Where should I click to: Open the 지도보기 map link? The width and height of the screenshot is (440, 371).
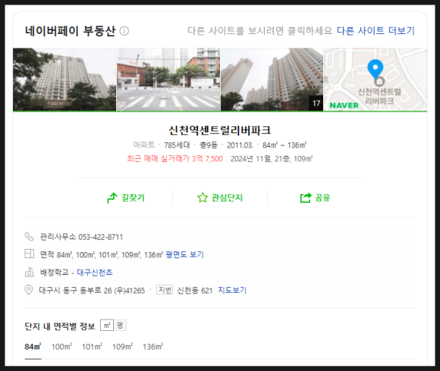(x=232, y=290)
